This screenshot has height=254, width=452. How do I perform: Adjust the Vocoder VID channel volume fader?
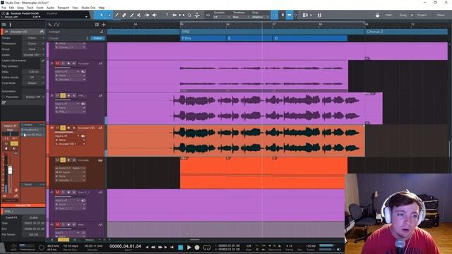point(10,170)
